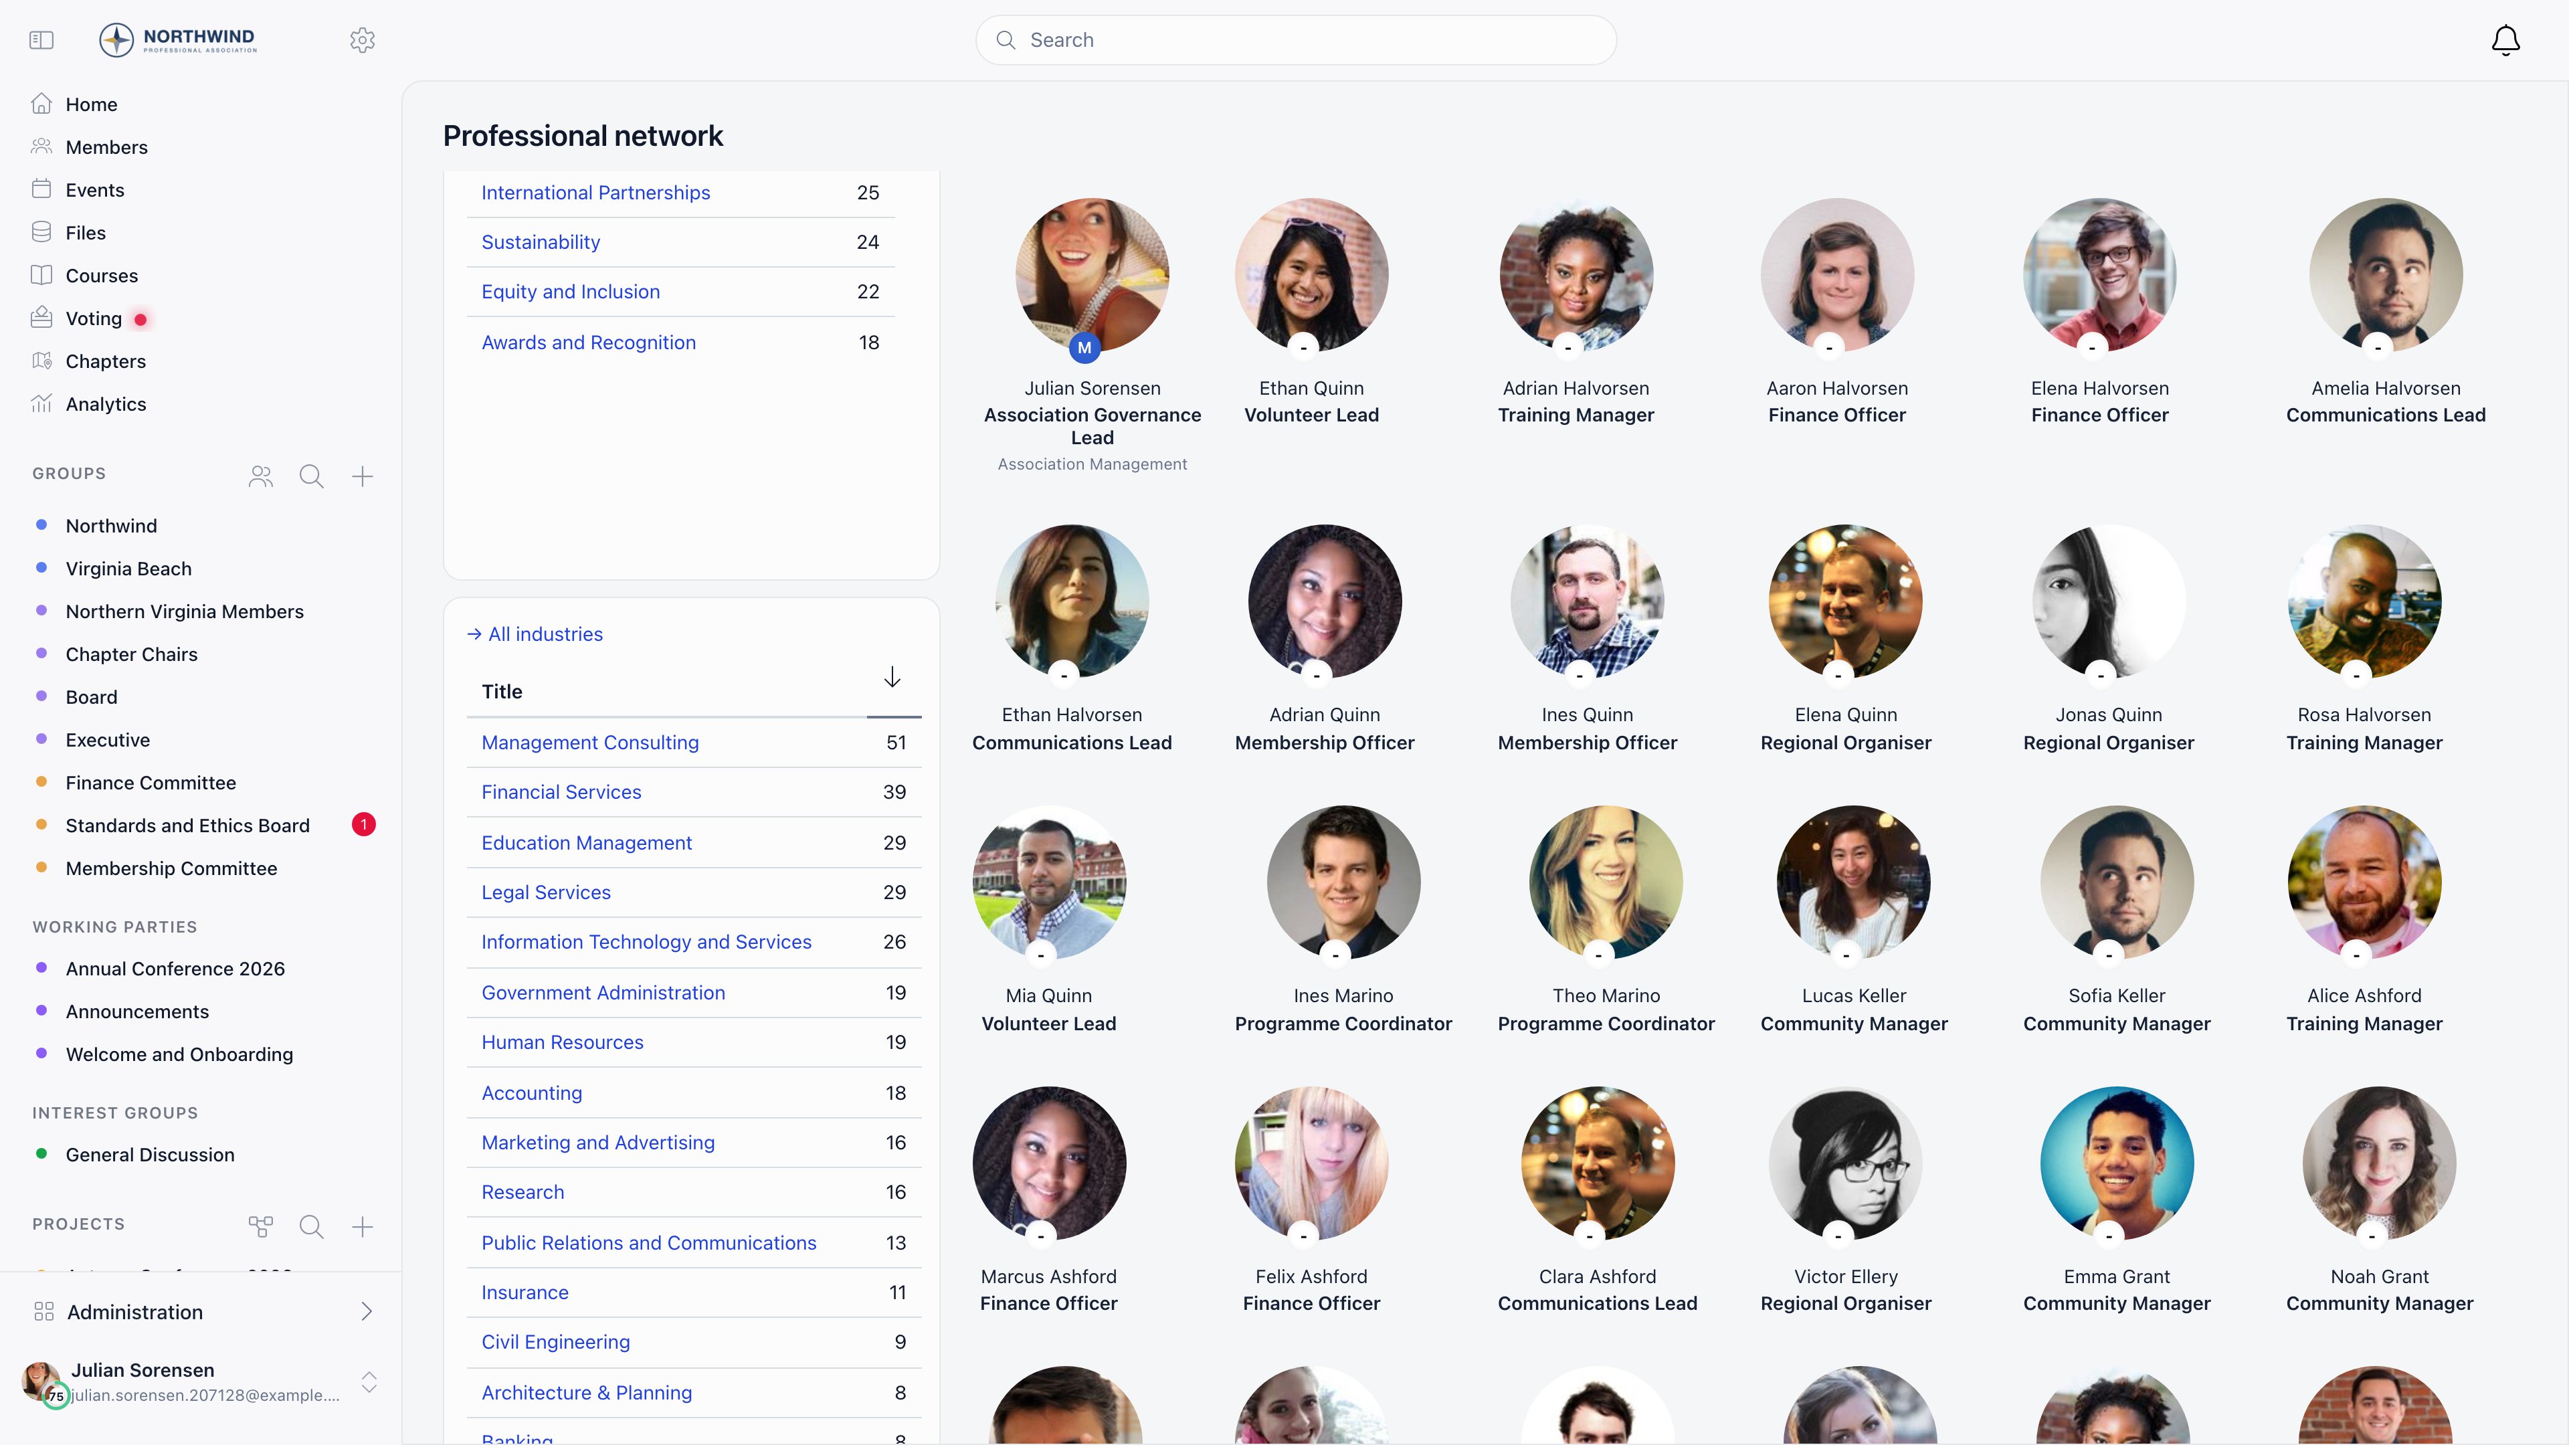The width and height of the screenshot is (2569, 1445).
Task: Open Information Technology and Services link
Action: [x=646, y=941]
